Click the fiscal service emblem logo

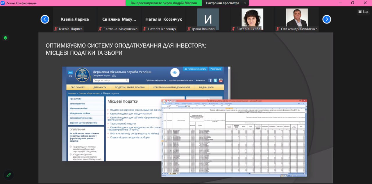click(x=83, y=75)
